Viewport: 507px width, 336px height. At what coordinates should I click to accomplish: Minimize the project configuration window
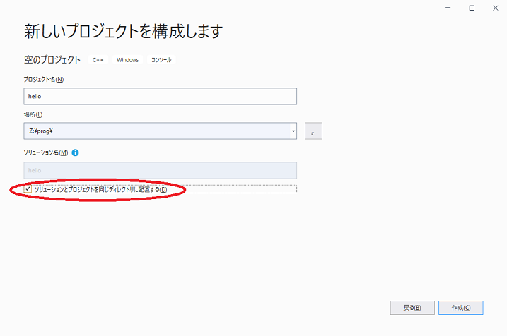(448, 8)
